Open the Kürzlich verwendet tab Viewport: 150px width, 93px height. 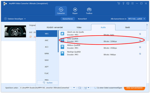tap(55, 27)
